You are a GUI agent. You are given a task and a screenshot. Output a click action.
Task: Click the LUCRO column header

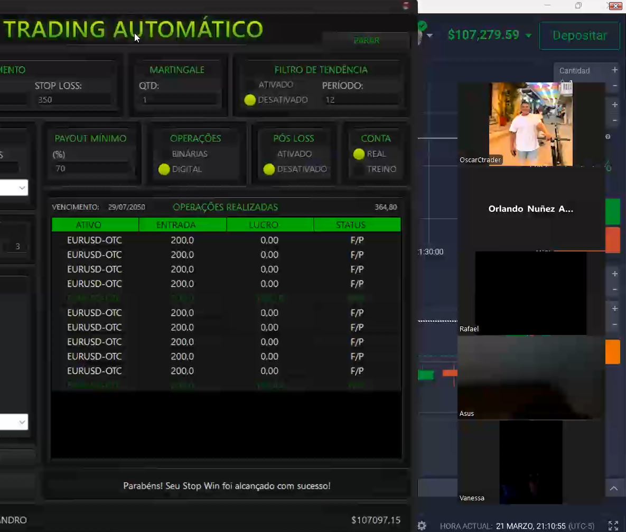[x=270, y=225]
